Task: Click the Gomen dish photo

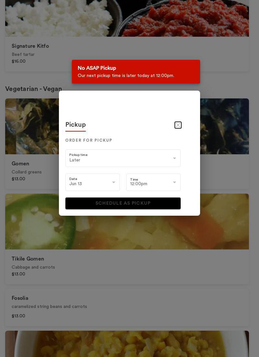Action: click(32, 126)
